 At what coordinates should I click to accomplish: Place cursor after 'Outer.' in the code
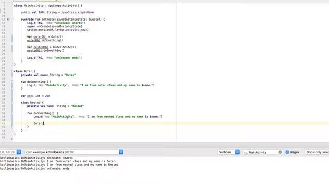click(x=43, y=123)
